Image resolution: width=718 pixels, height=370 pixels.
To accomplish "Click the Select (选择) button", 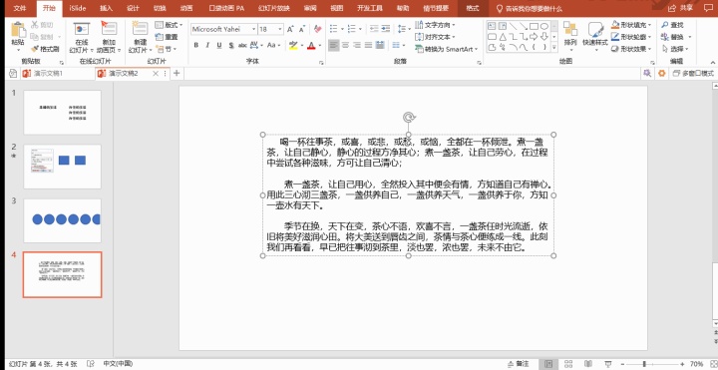I will click(x=676, y=49).
